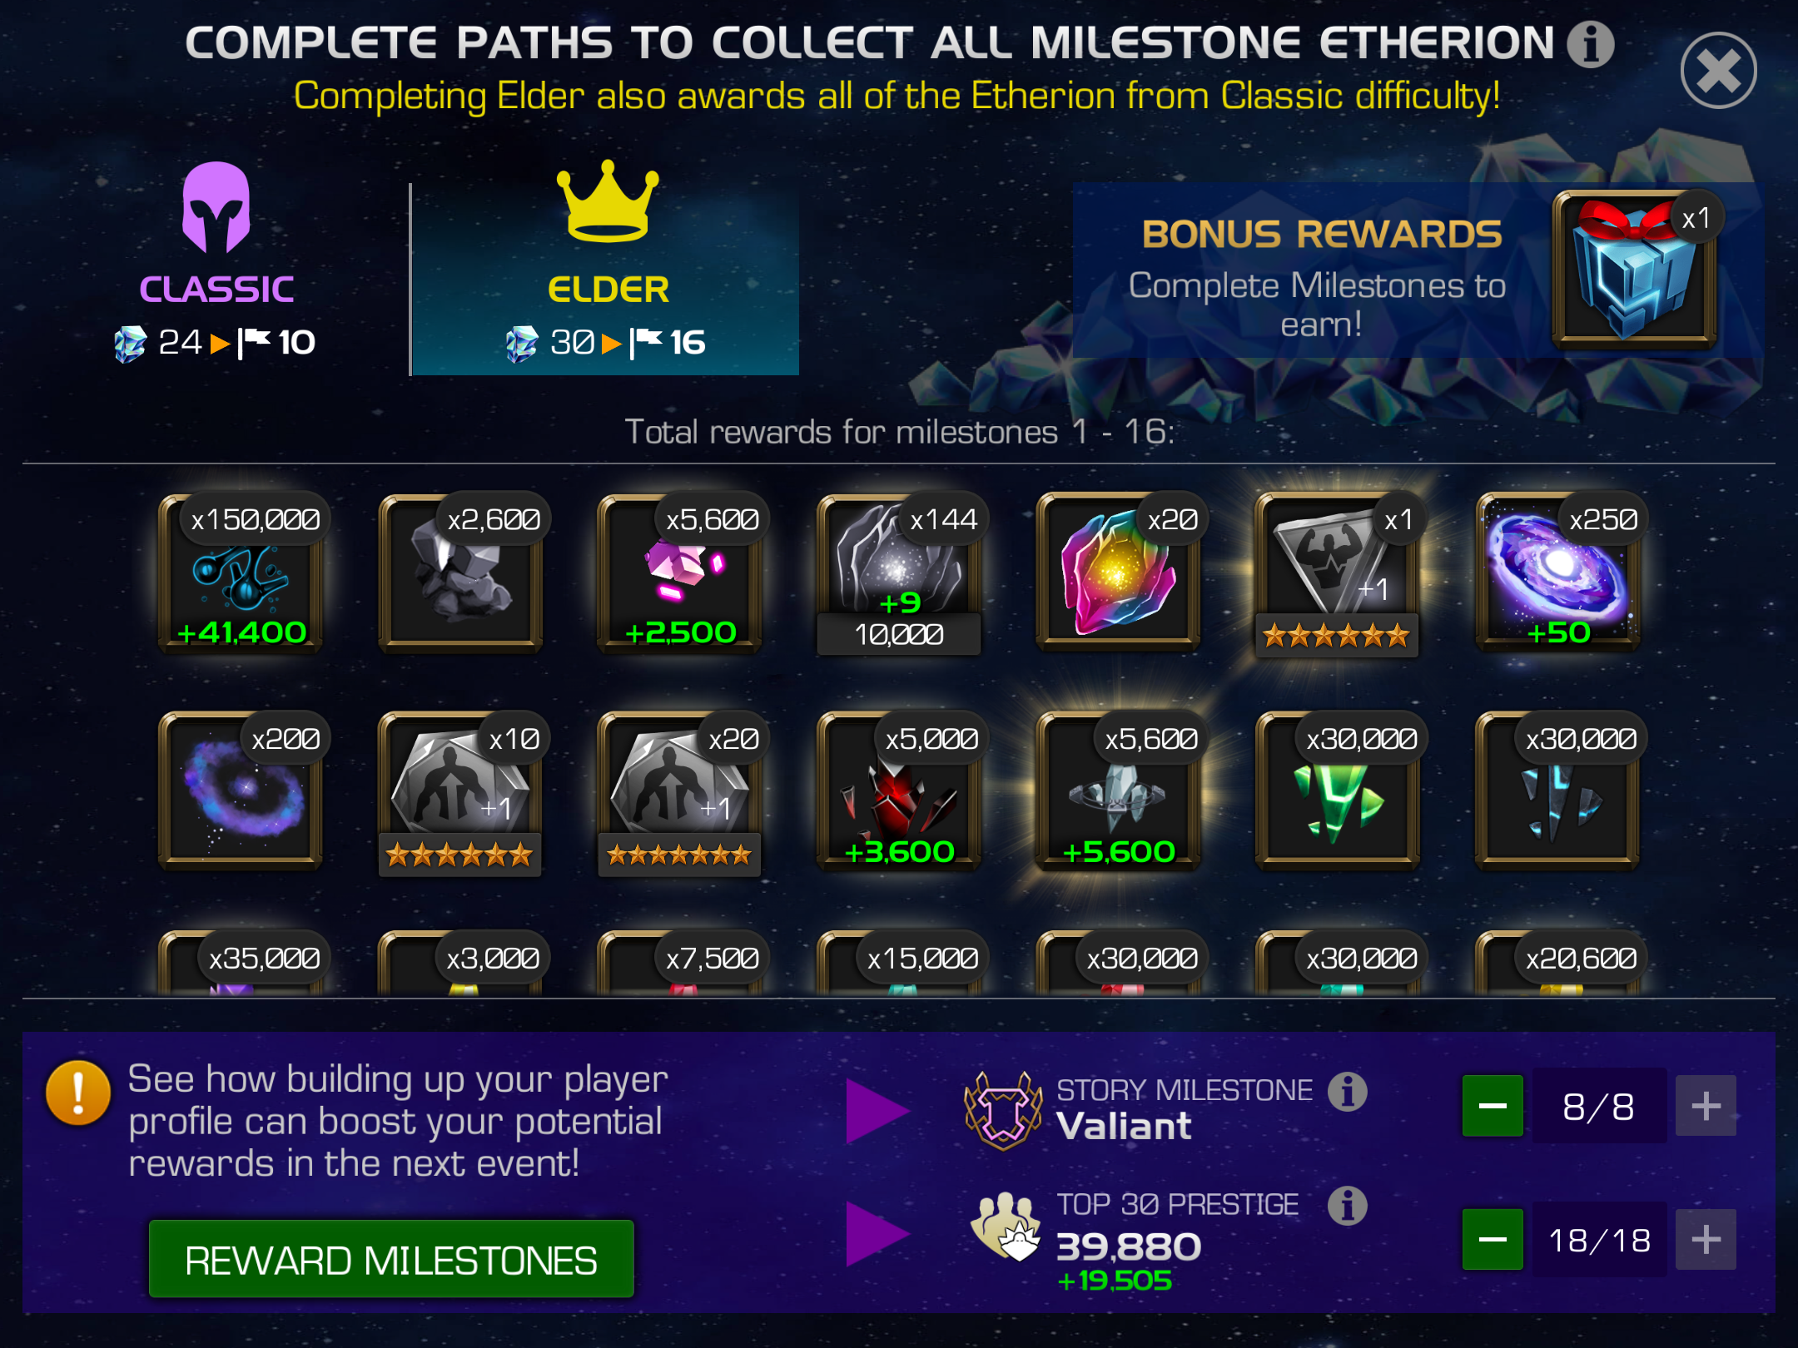This screenshot has width=1798, height=1348.
Task: Tap the x20 rainbow crystal reward
Action: [1118, 574]
